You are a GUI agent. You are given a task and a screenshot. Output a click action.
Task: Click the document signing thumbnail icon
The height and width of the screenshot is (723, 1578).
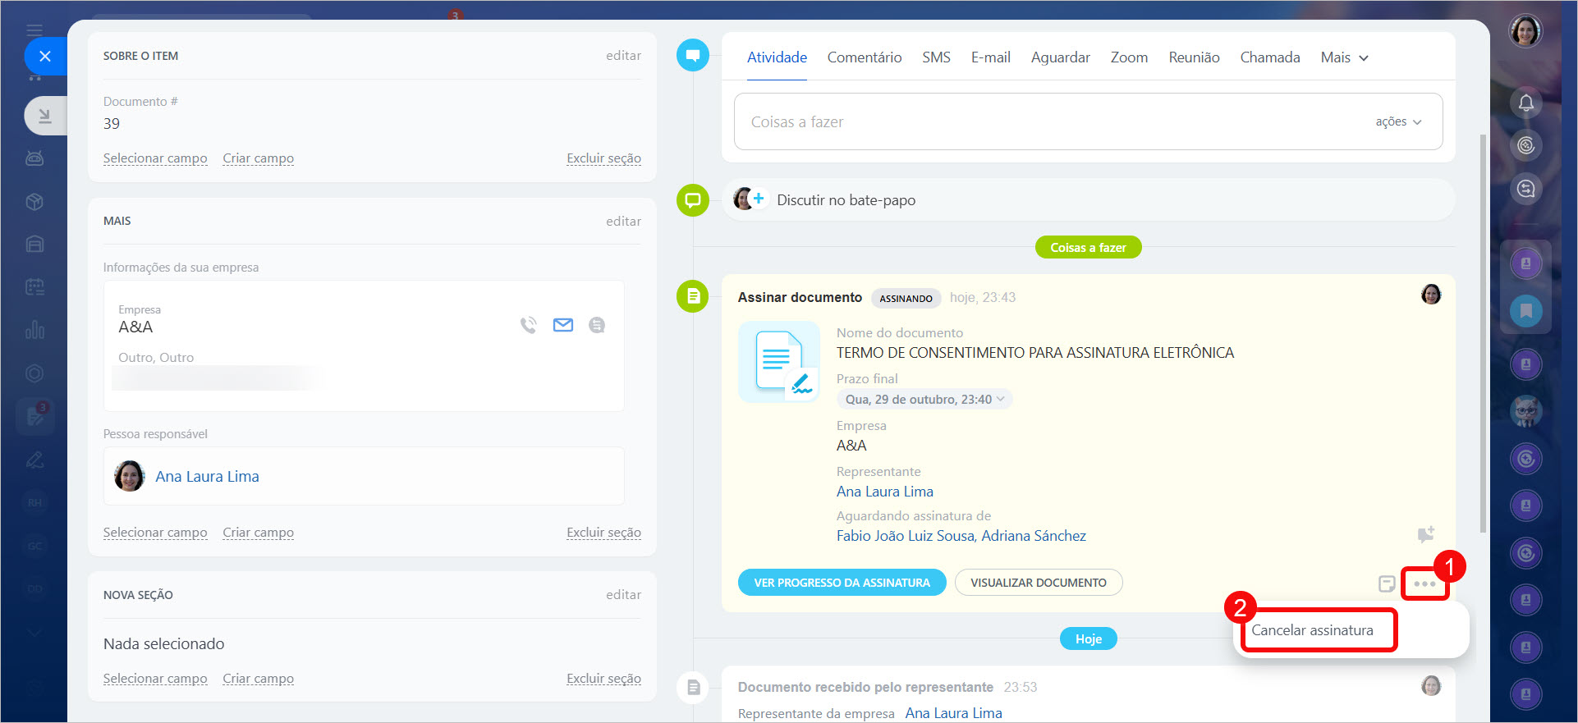(x=779, y=362)
